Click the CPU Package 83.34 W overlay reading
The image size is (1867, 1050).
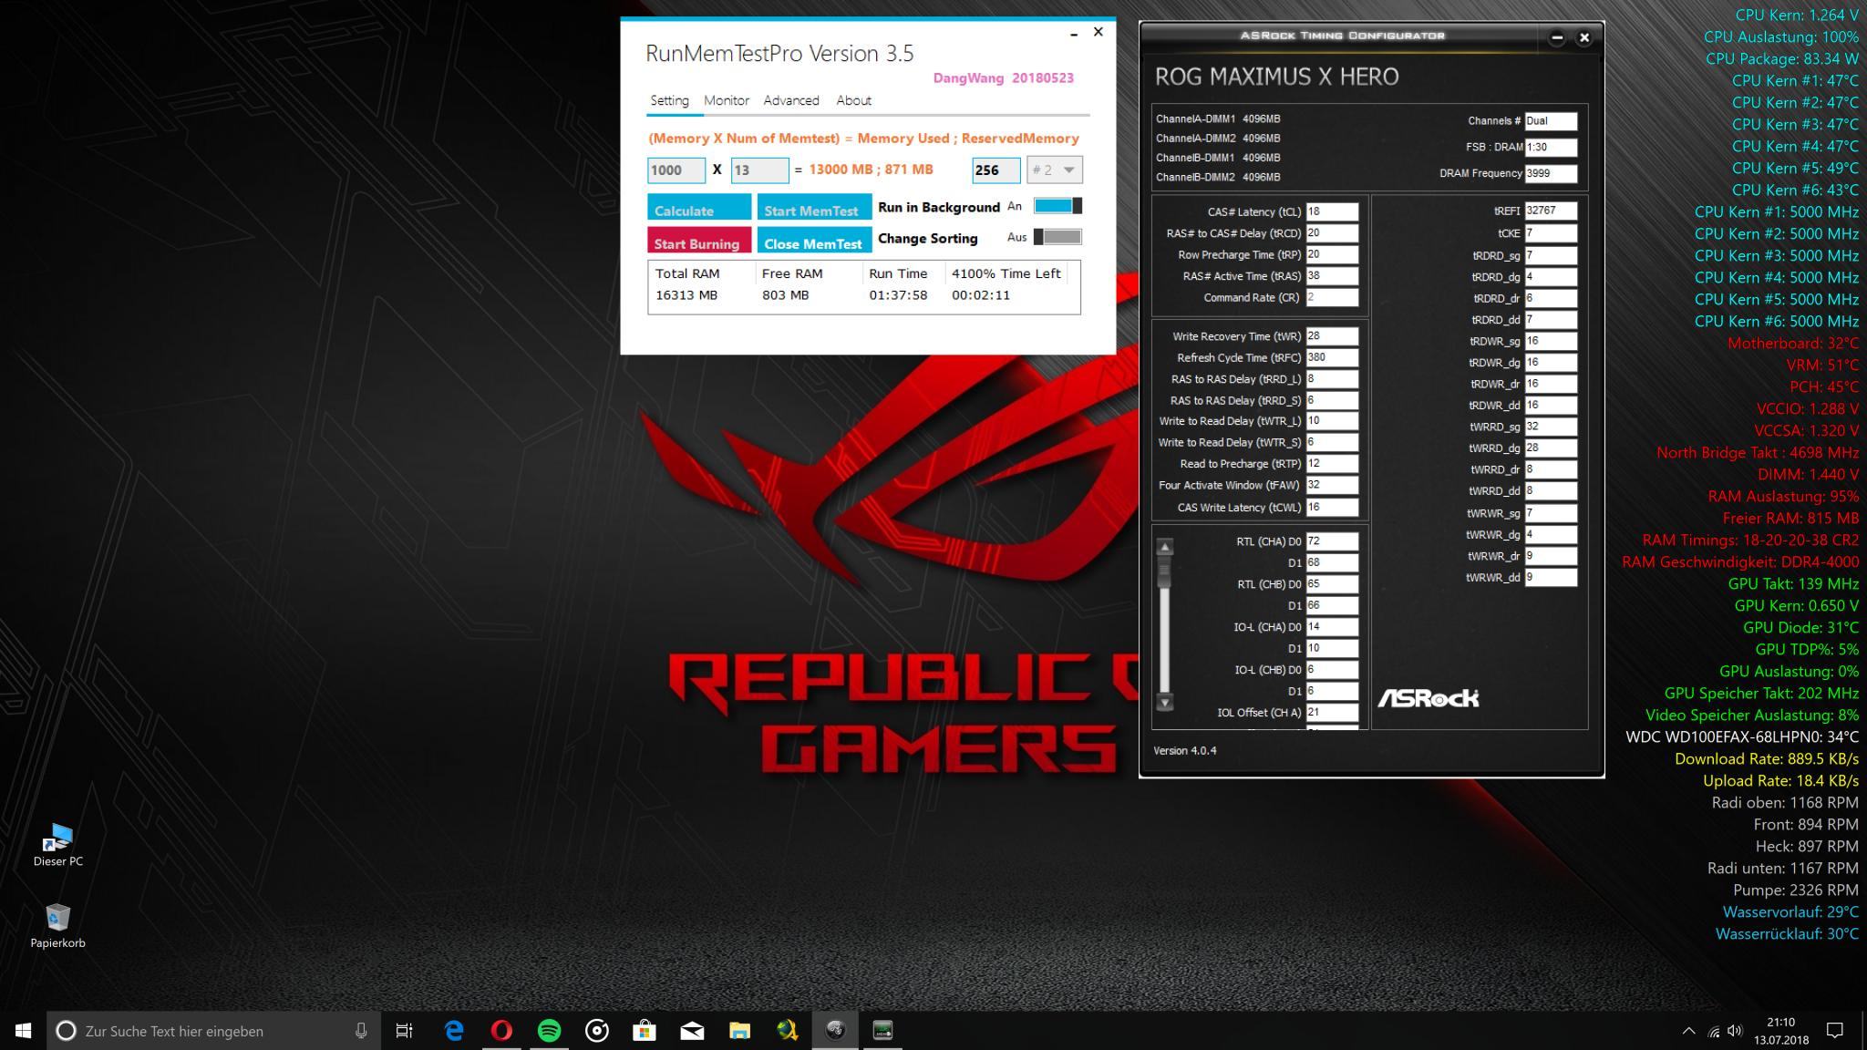pos(1782,59)
